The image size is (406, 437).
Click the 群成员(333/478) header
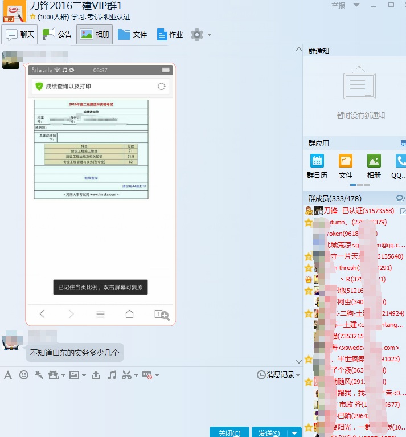(335, 198)
